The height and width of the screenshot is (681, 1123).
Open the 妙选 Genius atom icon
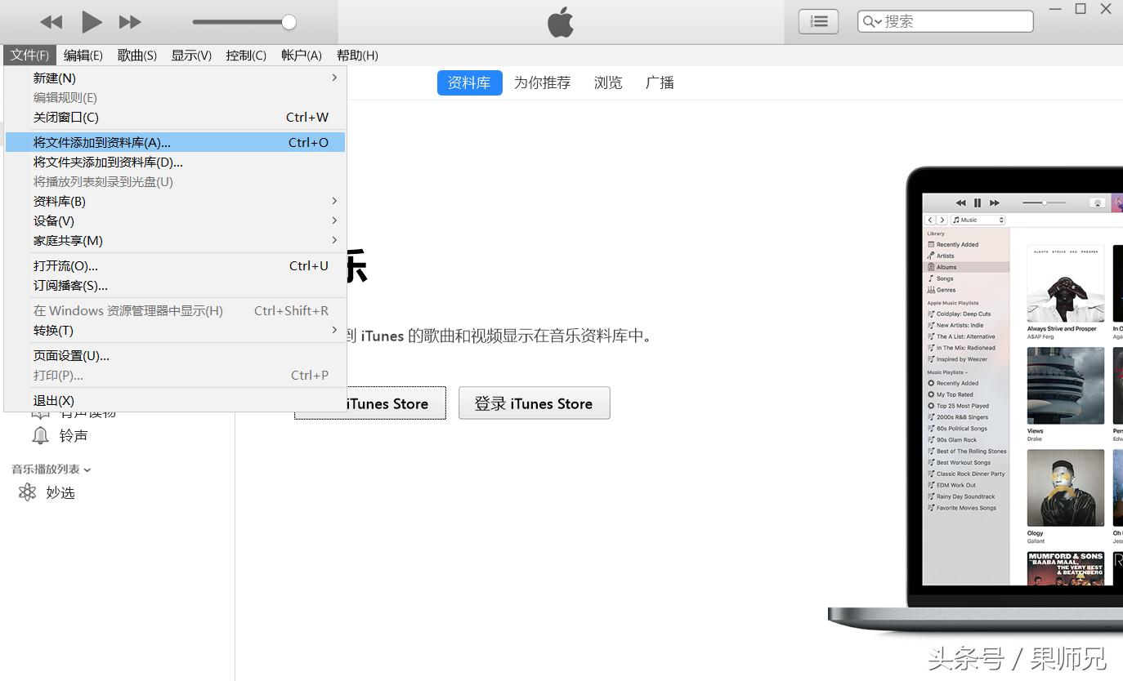28,492
